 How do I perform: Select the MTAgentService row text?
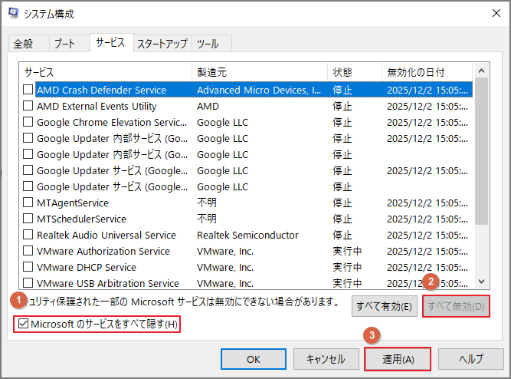point(73,203)
